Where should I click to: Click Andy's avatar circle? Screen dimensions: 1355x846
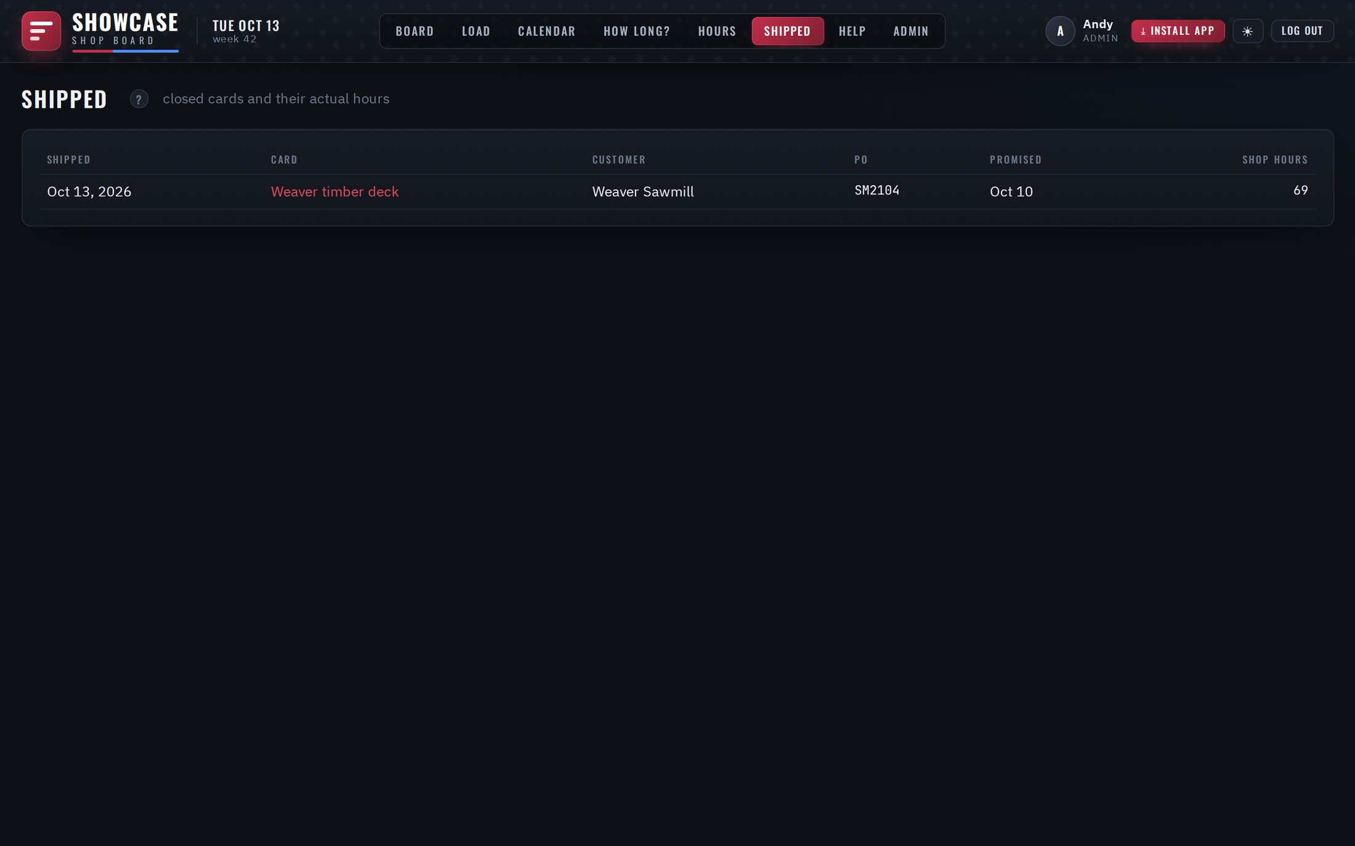pos(1060,31)
